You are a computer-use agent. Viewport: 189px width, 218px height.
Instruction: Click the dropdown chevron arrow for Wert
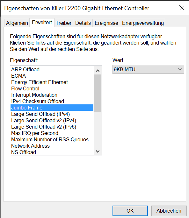tap(180, 69)
